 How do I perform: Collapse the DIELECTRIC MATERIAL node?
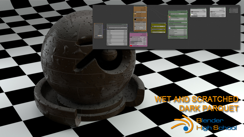(169, 11)
